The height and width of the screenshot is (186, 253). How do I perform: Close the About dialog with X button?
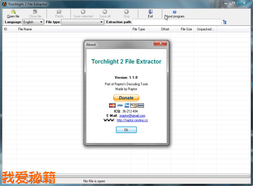(160, 43)
